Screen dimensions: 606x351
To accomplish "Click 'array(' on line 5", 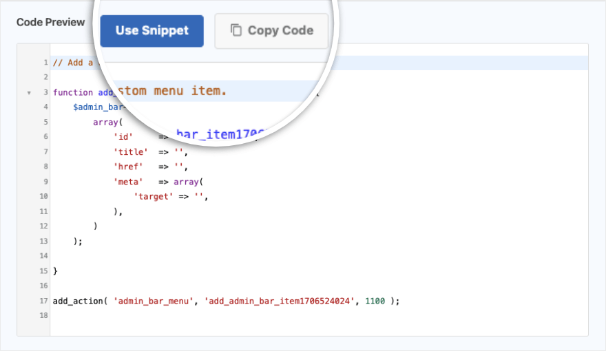I will click(108, 122).
